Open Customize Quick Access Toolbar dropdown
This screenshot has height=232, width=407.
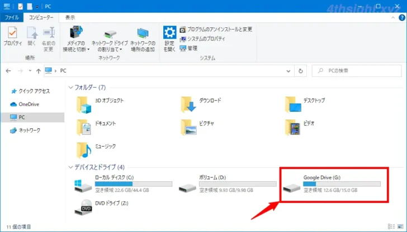coord(37,7)
